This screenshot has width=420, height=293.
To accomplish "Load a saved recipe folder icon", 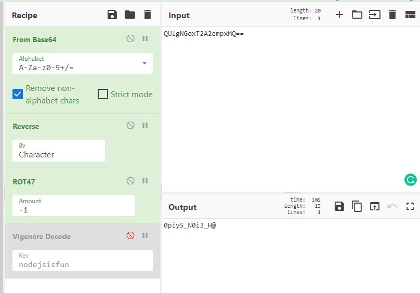I will coord(130,15).
